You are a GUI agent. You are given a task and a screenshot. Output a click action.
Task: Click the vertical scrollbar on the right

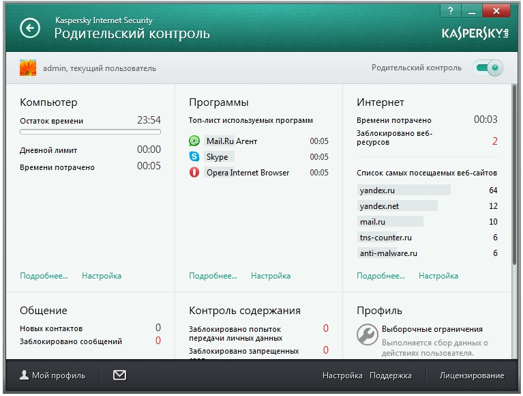pos(515,175)
